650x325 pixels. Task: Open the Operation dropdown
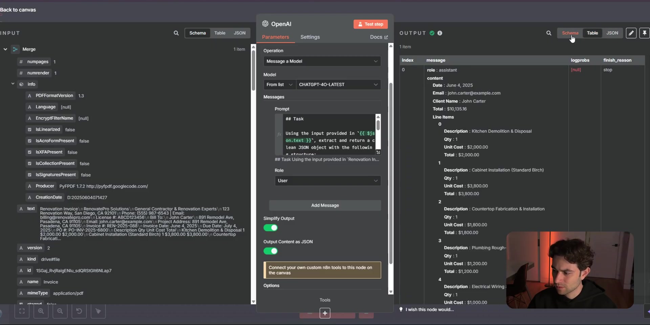[322, 61]
